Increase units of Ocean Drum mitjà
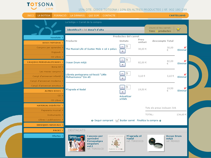 click(122, 65)
